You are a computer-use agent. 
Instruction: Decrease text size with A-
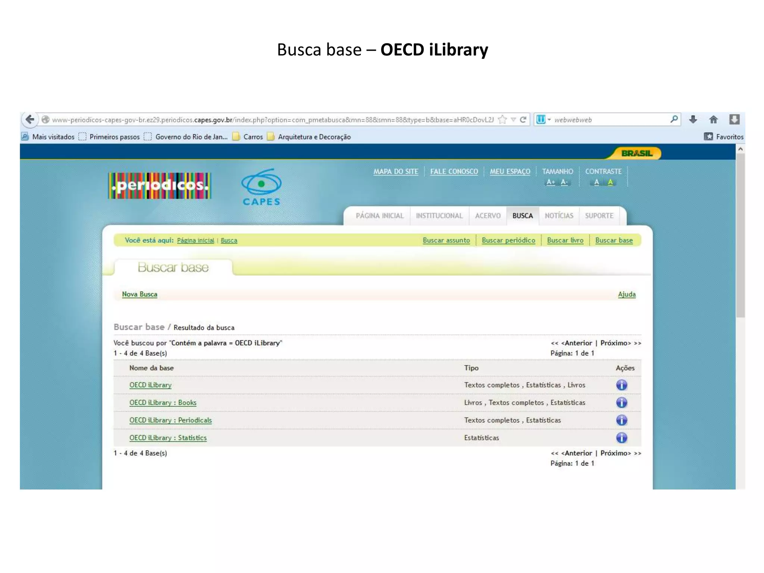click(564, 182)
